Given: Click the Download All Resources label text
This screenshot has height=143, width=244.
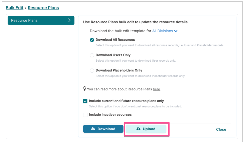Looking at the screenshot, I should click(115, 40).
